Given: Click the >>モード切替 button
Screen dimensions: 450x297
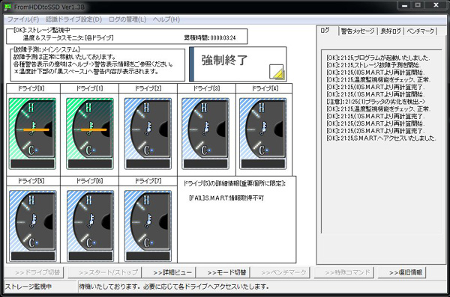Looking at the screenshot, I should (226, 272).
